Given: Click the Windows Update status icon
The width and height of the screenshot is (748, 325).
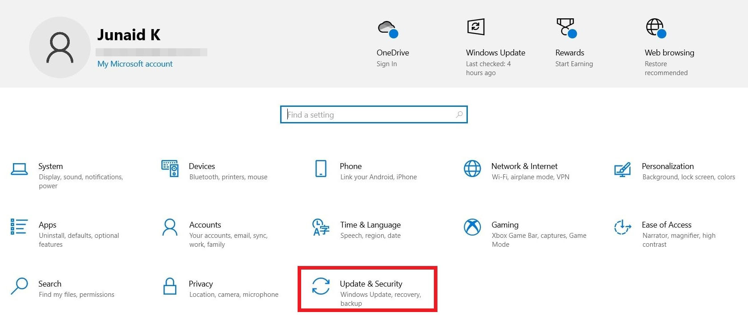Looking at the screenshot, I should coord(475,27).
